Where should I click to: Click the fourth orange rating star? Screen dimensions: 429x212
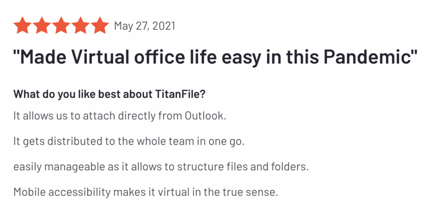point(80,25)
